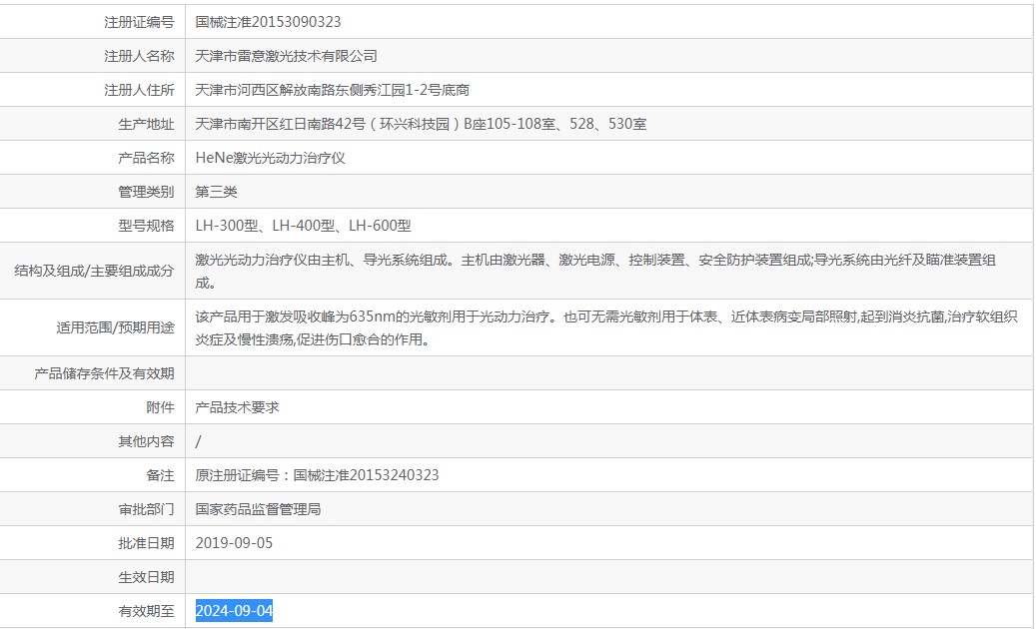Select the 结构及组成/主要组成成分 label
The image size is (1036, 629).
94,271
